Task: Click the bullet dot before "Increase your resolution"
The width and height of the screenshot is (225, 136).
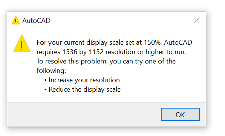Action: coord(46,80)
